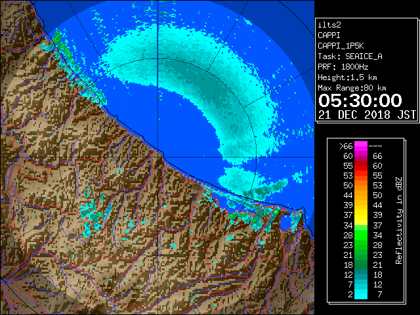Click the Task: SEAICE_A line
The height and width of the screenshot is (315, 420).
[x=350, y=56]
